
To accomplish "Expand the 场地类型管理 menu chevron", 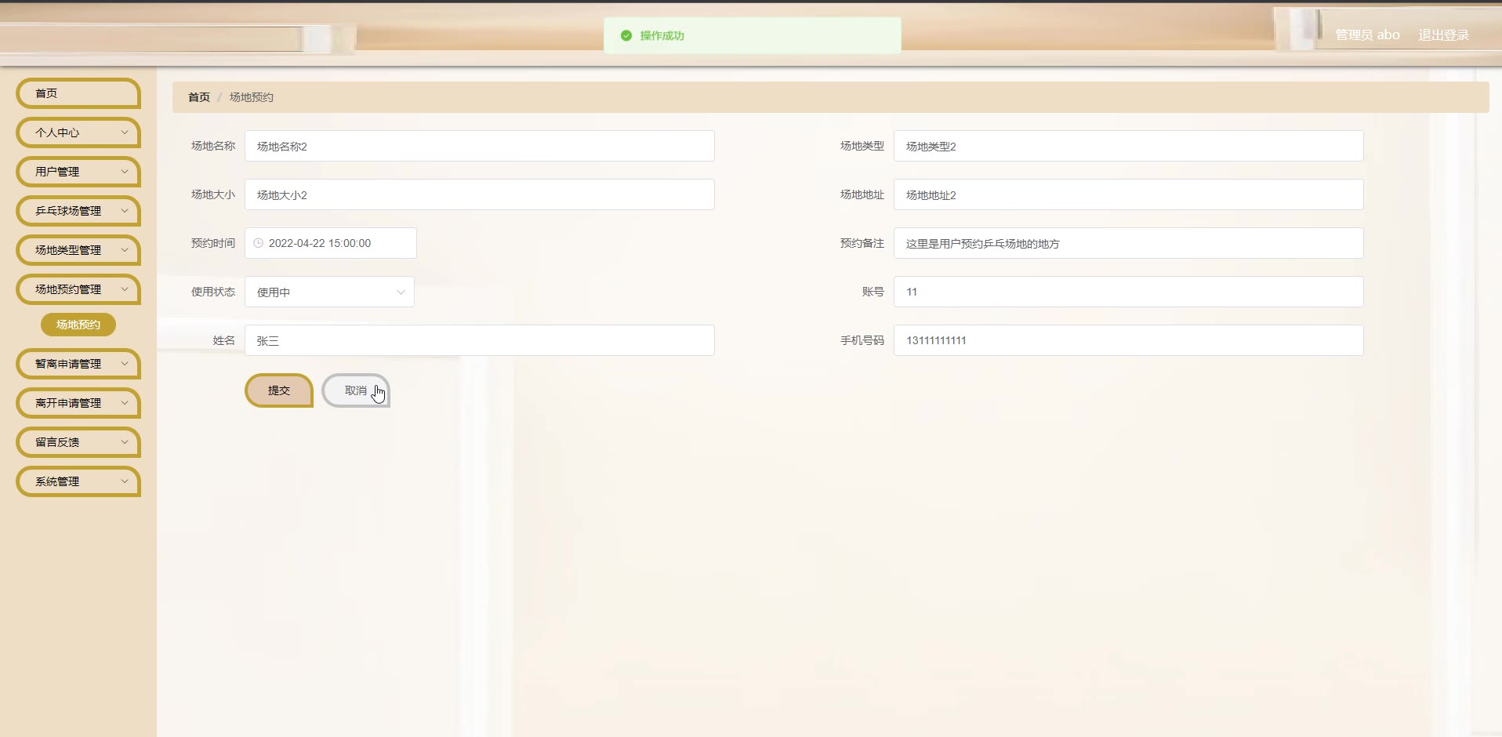I will click(x=125, y=250).
